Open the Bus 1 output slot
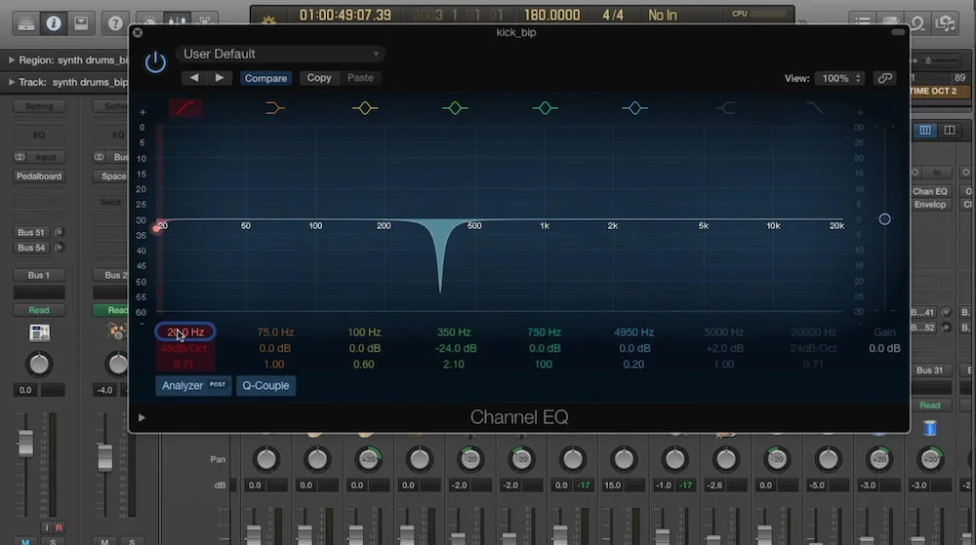The image size is (976, 545). [x=39, y=275]
